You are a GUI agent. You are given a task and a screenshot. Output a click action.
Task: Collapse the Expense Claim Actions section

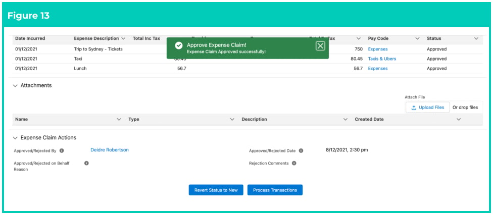tap(15, 138)
